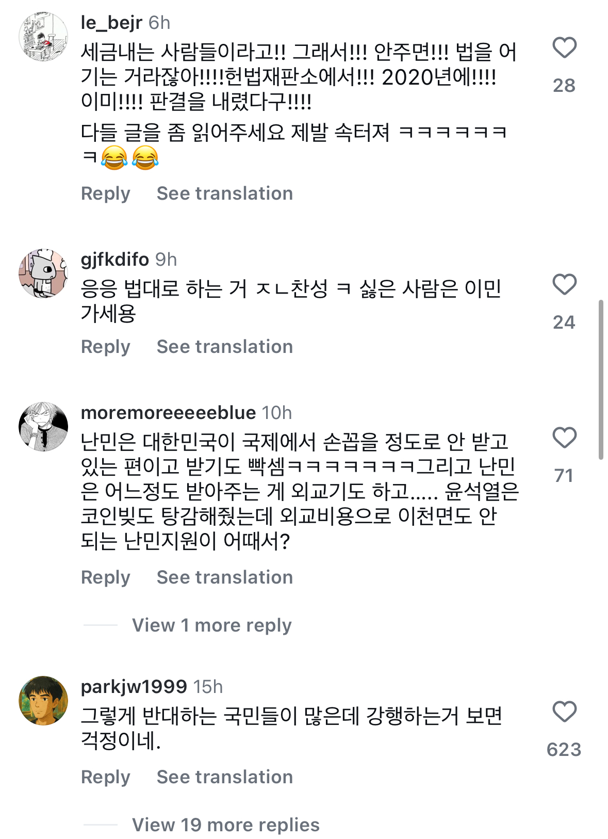Expand View 1 more reply
608x839 pixels.
tap(211, 625)
